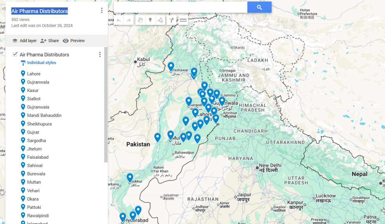Select the hand pan tool

pos(140,20)
